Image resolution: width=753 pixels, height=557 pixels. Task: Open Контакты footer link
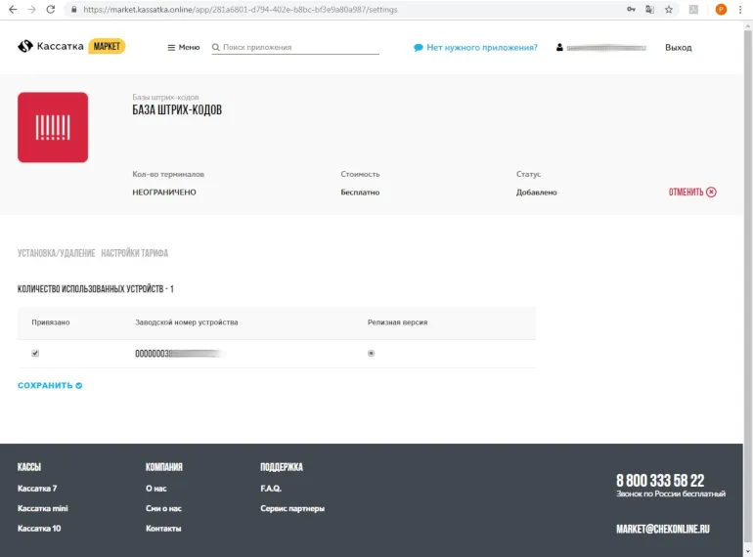click(x=163, y=529)
